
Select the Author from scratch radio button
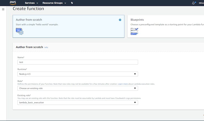point(120,20)
